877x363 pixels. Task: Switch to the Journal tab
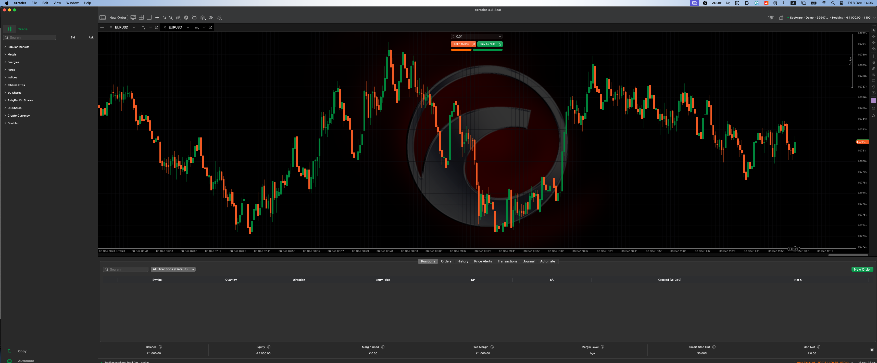coord(529,261)
